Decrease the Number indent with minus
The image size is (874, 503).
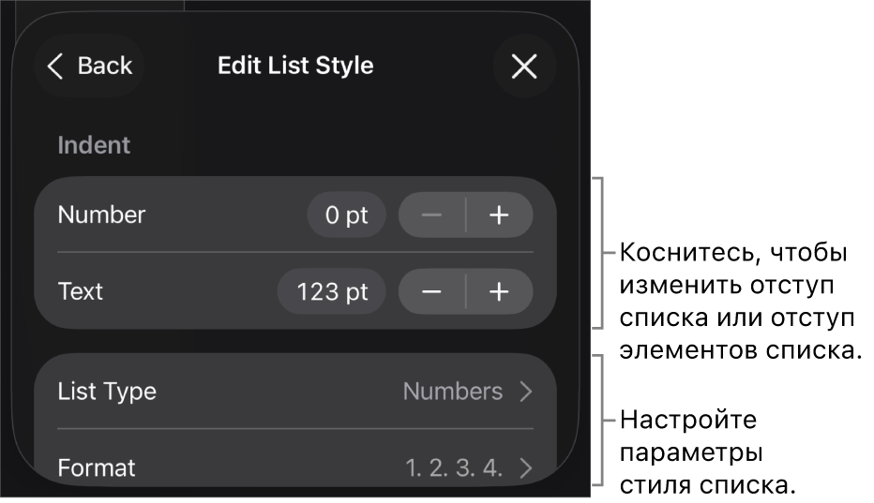pos(431,215)
